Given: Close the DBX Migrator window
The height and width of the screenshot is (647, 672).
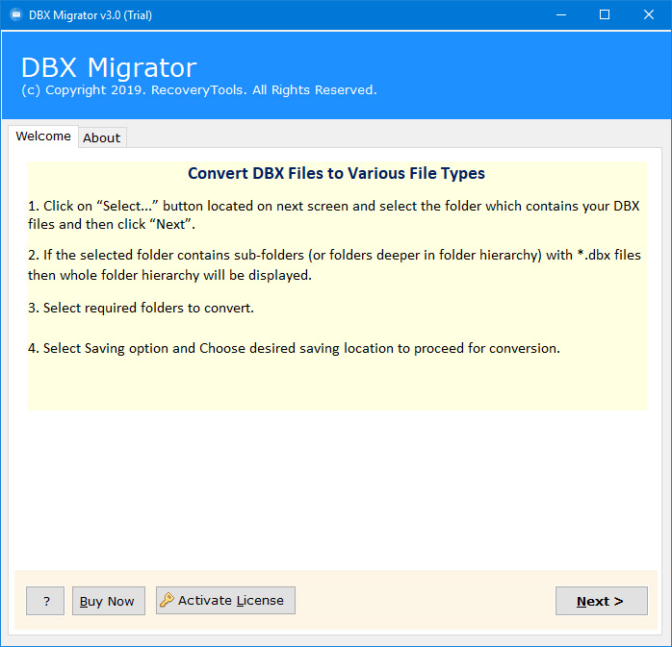Looking at the screenshot, I should pyautogui.click(x=649, y=15).
